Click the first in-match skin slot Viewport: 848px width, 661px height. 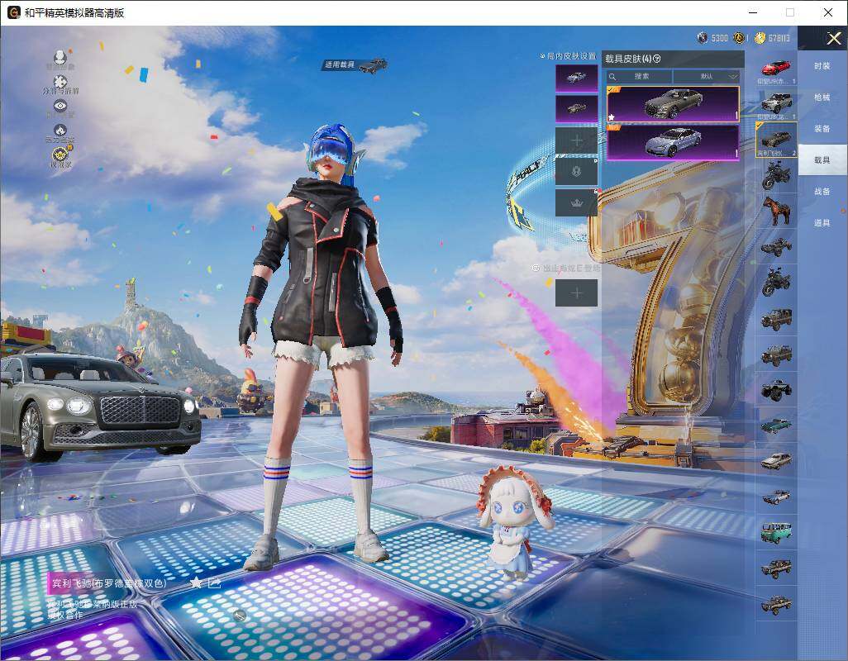tap(577, 78)
